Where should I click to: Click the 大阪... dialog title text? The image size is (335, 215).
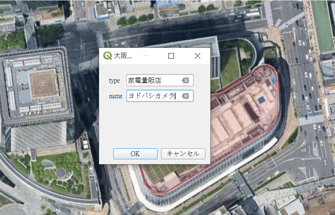point(123,56)
